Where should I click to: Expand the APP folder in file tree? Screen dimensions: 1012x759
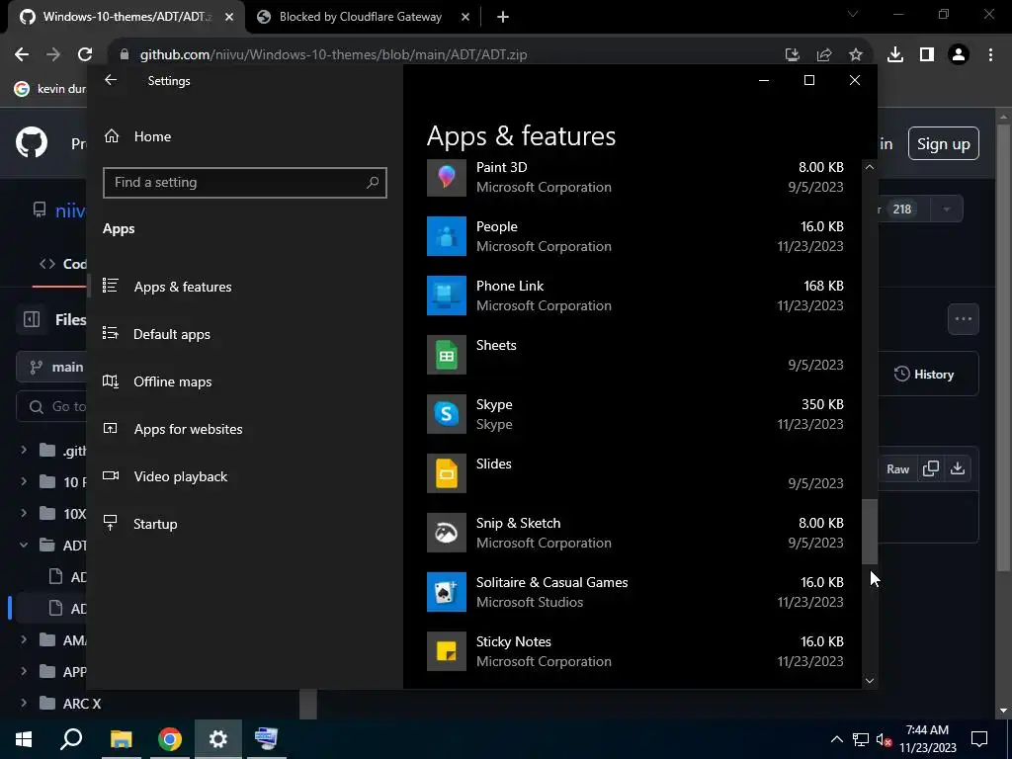24,671
